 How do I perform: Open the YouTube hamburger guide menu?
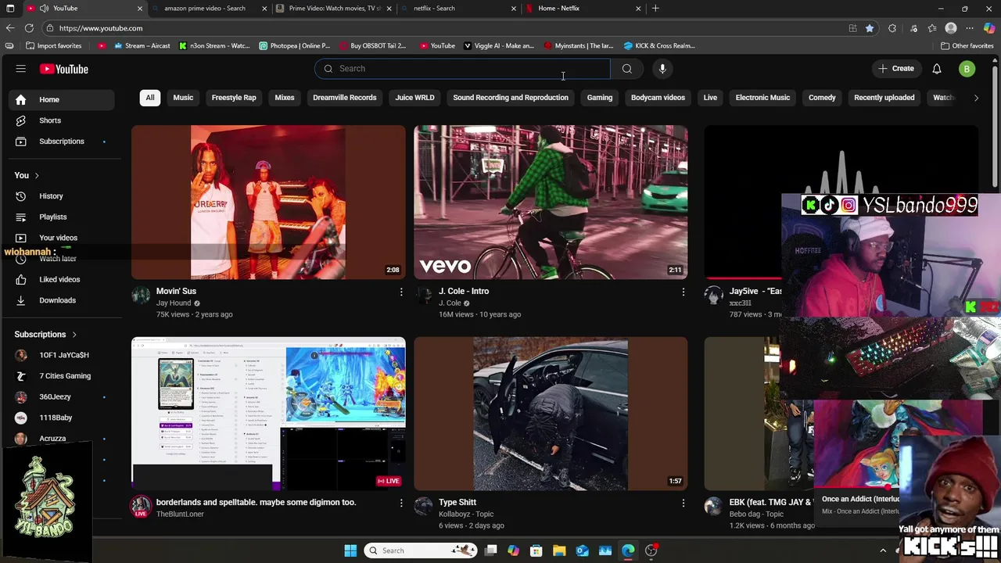click(x=21, y=69)
